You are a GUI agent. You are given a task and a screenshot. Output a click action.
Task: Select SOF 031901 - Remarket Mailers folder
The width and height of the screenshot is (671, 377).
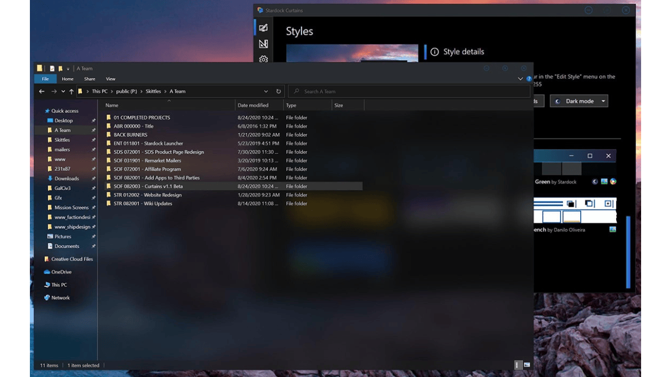[233, 160]
